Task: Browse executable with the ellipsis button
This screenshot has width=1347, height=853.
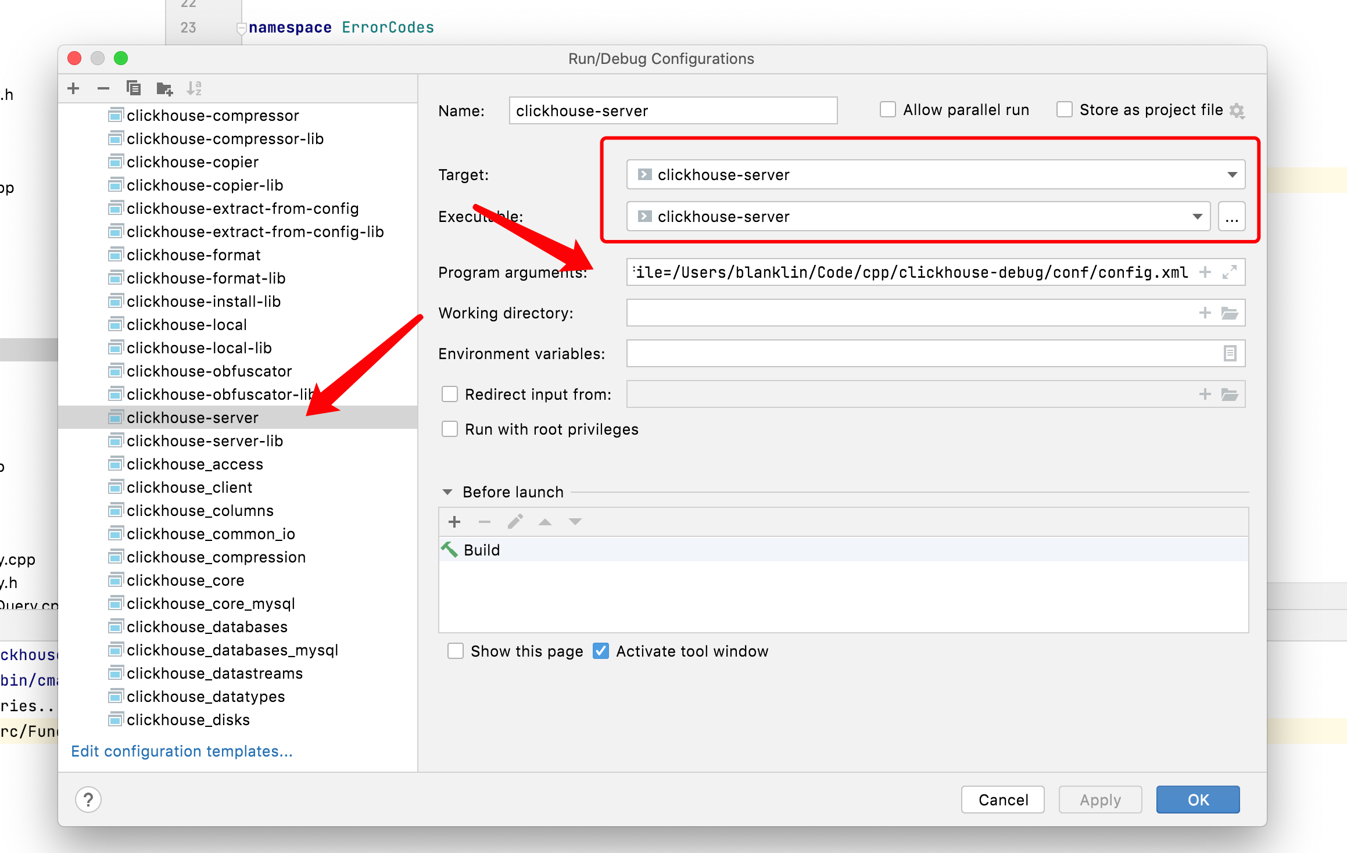Action: [1231, 217]
